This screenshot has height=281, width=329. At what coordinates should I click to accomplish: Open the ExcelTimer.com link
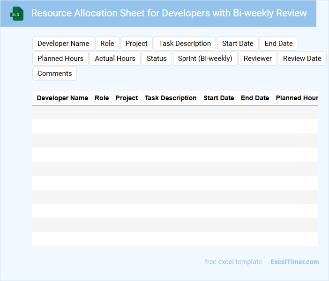point(294,262)
